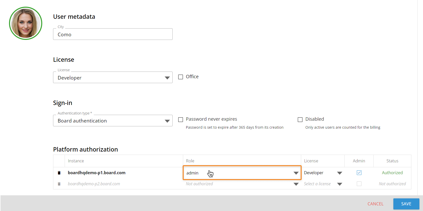Check Admin box for boardhqdemo-p2 instance

(359, 184)
